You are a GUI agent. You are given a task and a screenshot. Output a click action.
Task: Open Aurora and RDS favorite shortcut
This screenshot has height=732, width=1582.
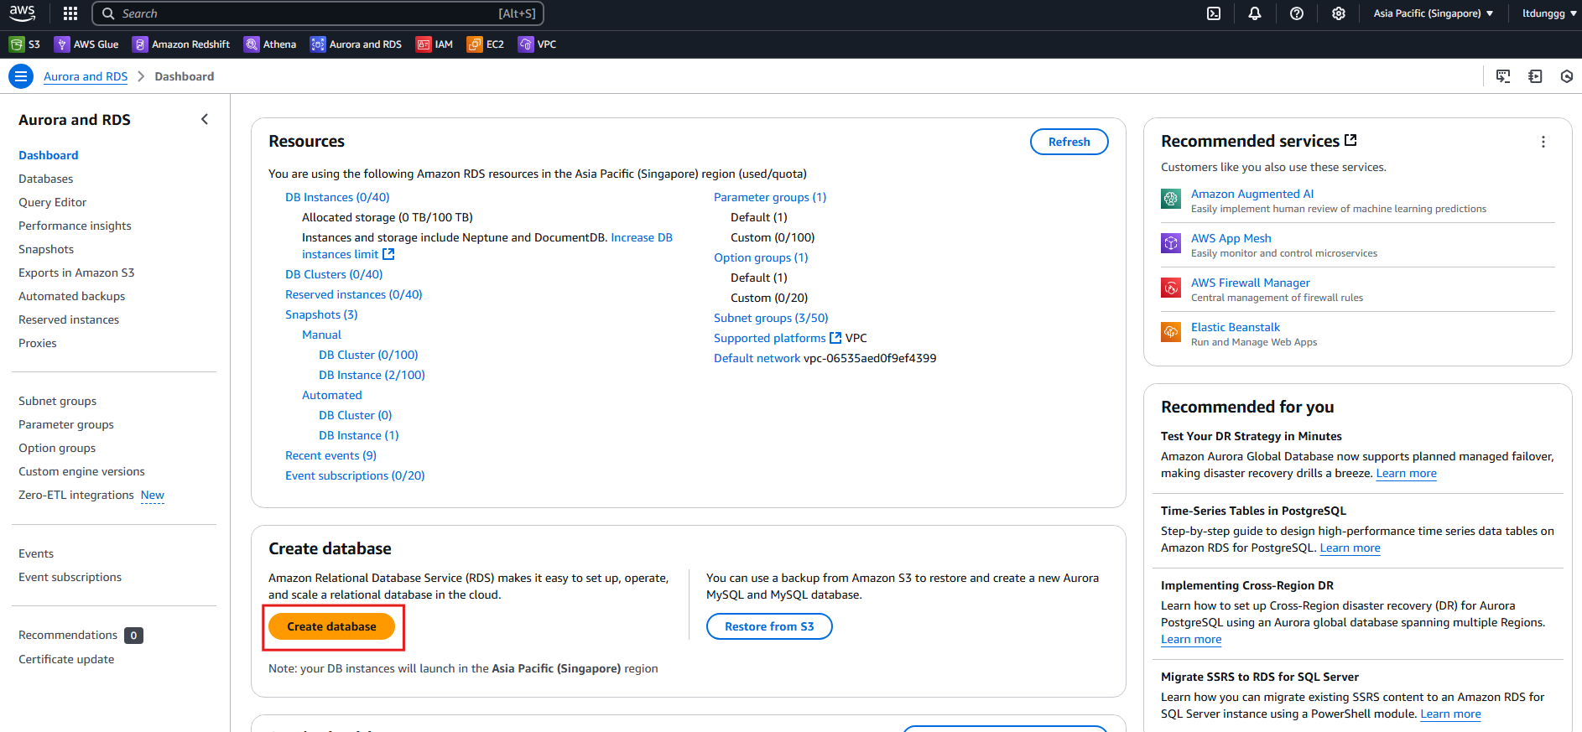click(356, 44)
